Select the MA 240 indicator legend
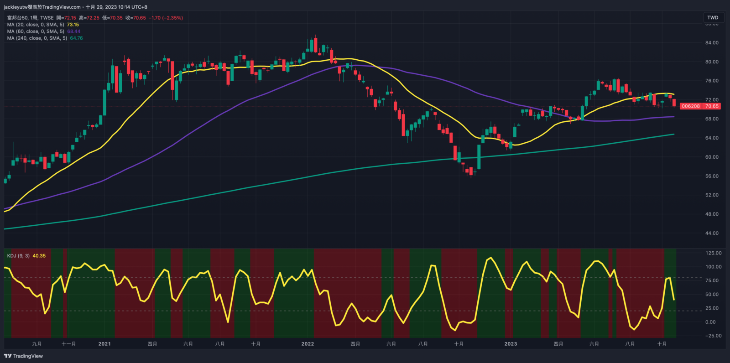Screen dimensions: 730x363 pos(37,38)
